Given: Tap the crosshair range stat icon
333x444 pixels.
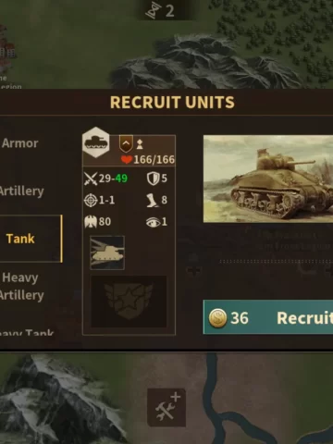Looking at the screenshot, I should [91, 200].
